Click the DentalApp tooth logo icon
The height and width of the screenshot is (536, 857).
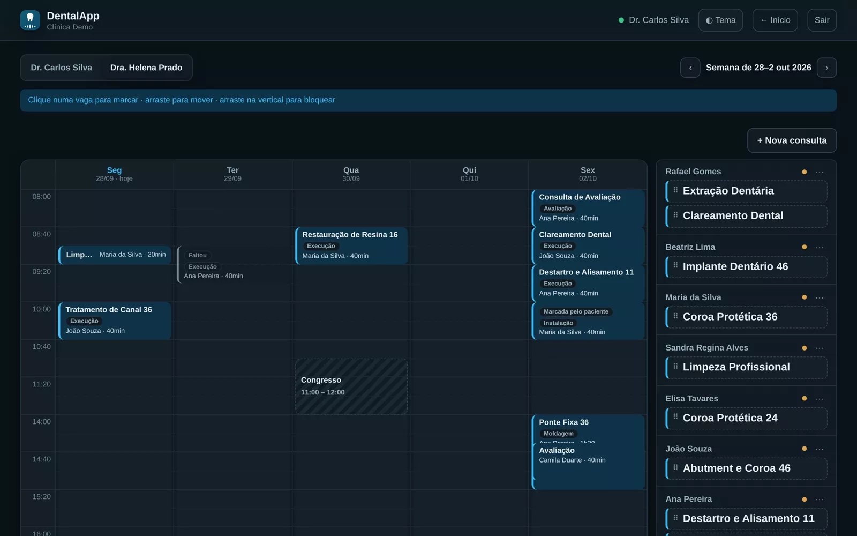coord(30,20)
